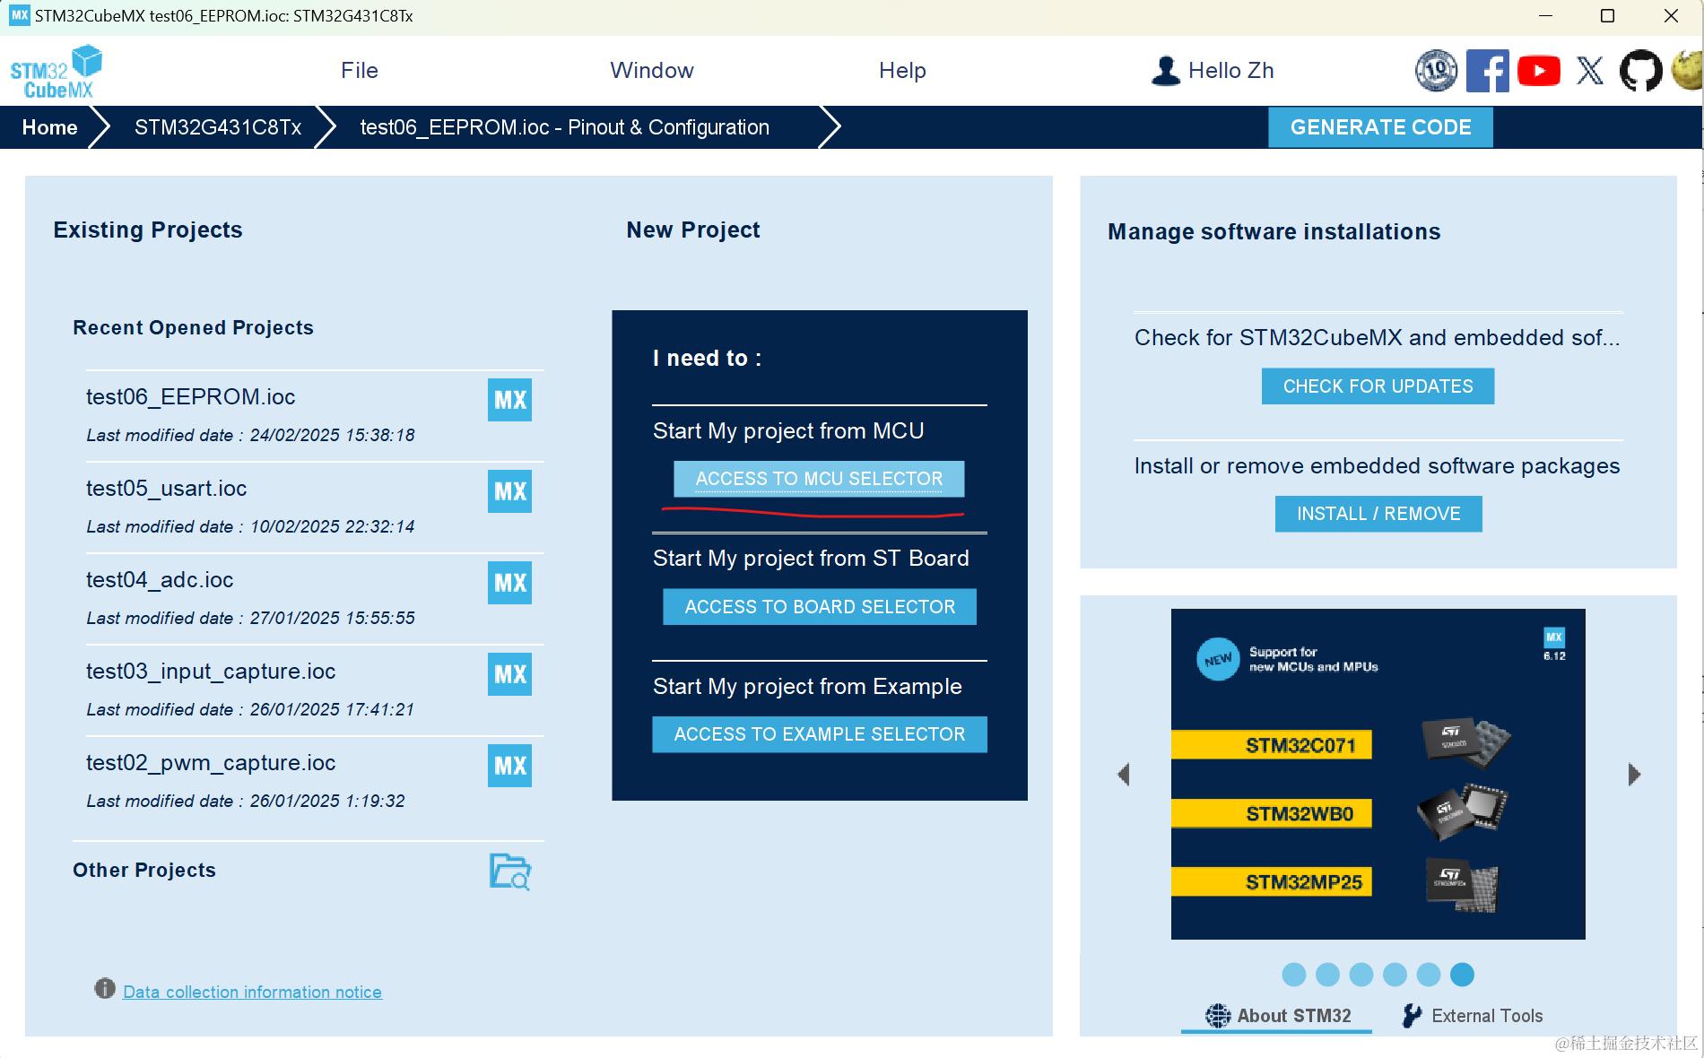Click Install or remove embedded software packages text
Viewport: 1704px width, 1058px height.
point(1377,466)
